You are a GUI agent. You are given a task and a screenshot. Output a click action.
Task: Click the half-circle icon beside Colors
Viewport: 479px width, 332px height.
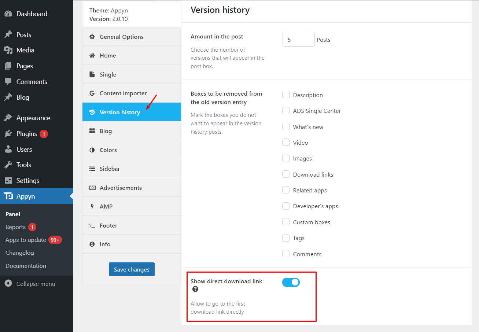tap(92, 150)
